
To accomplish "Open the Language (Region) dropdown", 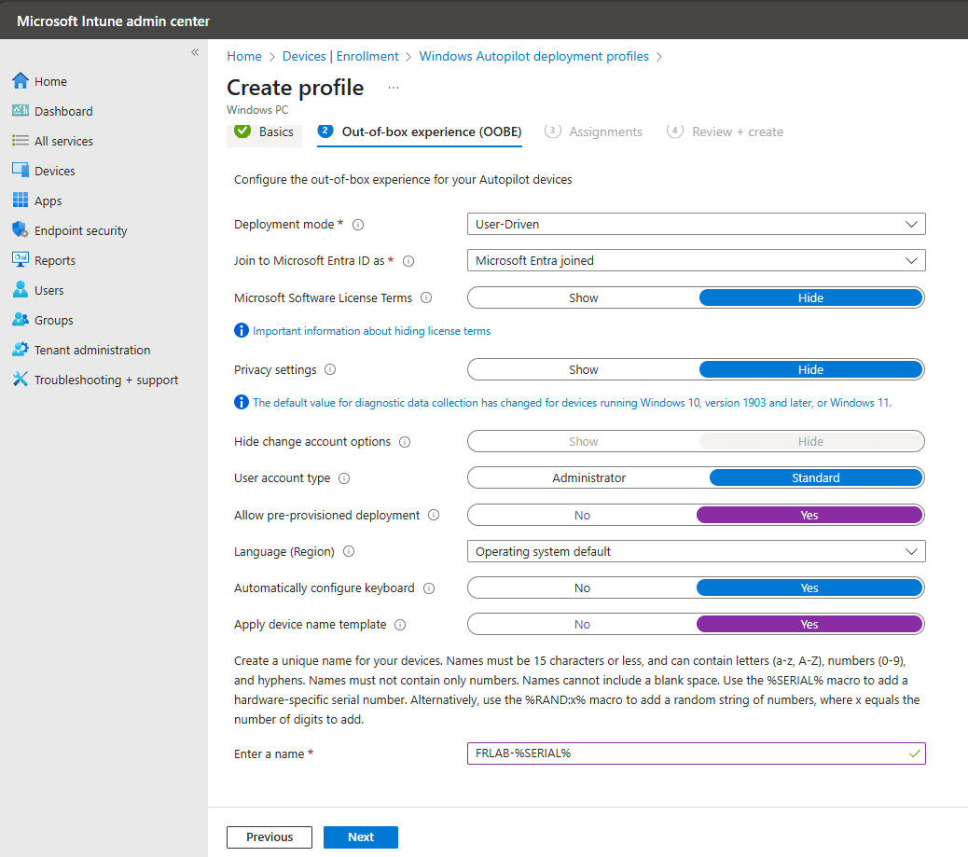I will tap(696, 551).
